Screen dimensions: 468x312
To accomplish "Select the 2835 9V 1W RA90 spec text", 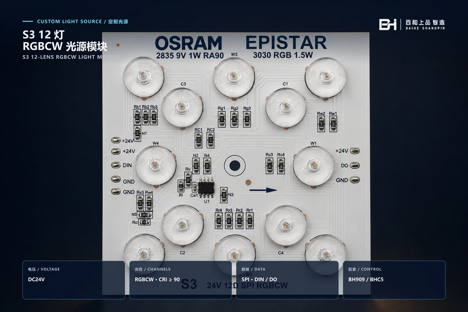I will tap(190, 56).
